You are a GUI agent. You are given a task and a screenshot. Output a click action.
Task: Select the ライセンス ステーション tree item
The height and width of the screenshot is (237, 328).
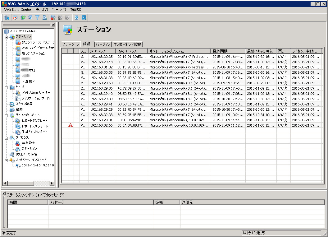[x=29, y=149]
